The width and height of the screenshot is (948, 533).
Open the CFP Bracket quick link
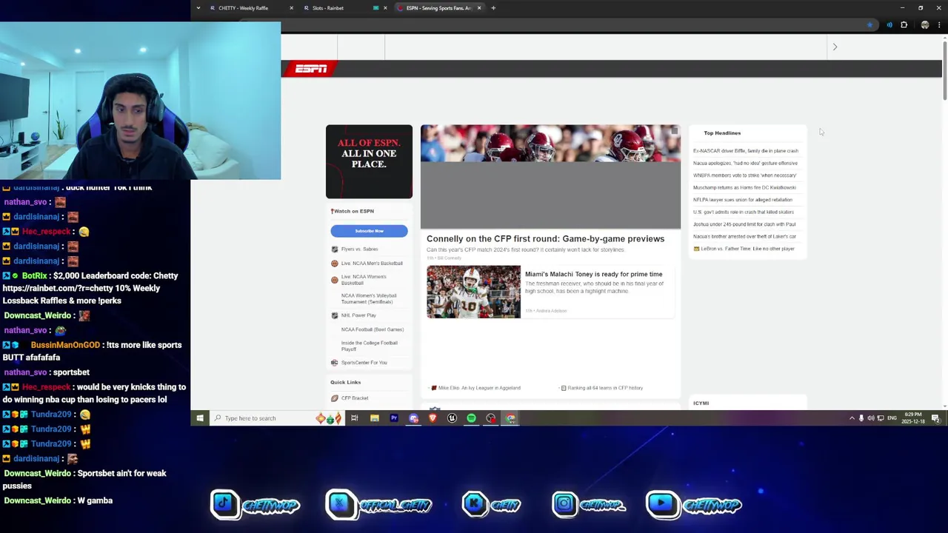(355, 398)
